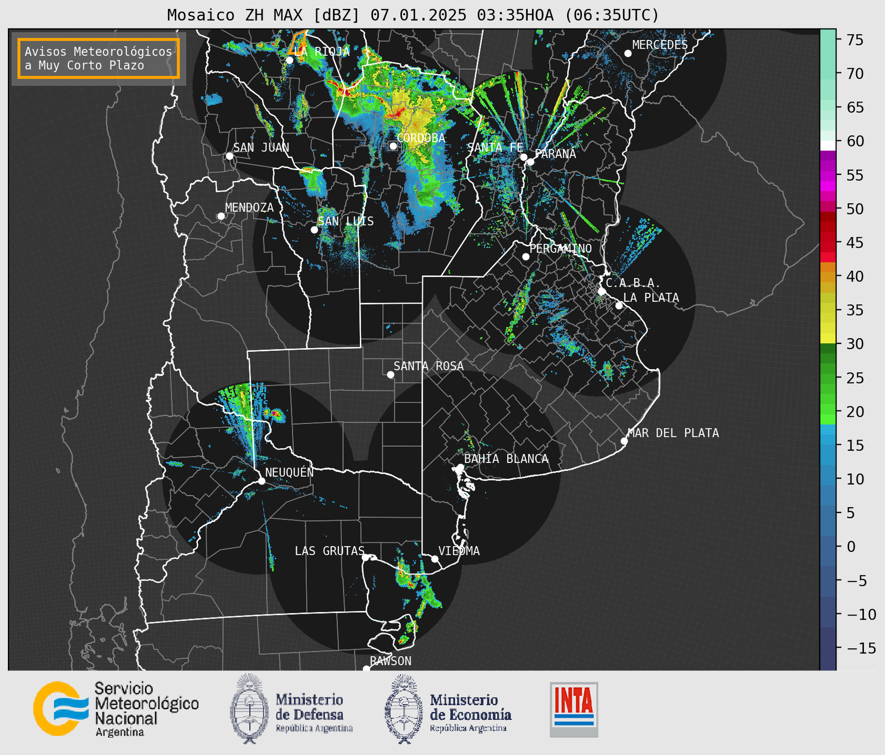The height and width of the screenshot is (755, 885).
Task: Click the PARANA city marker dot
Action: click(x=530, y=162)
